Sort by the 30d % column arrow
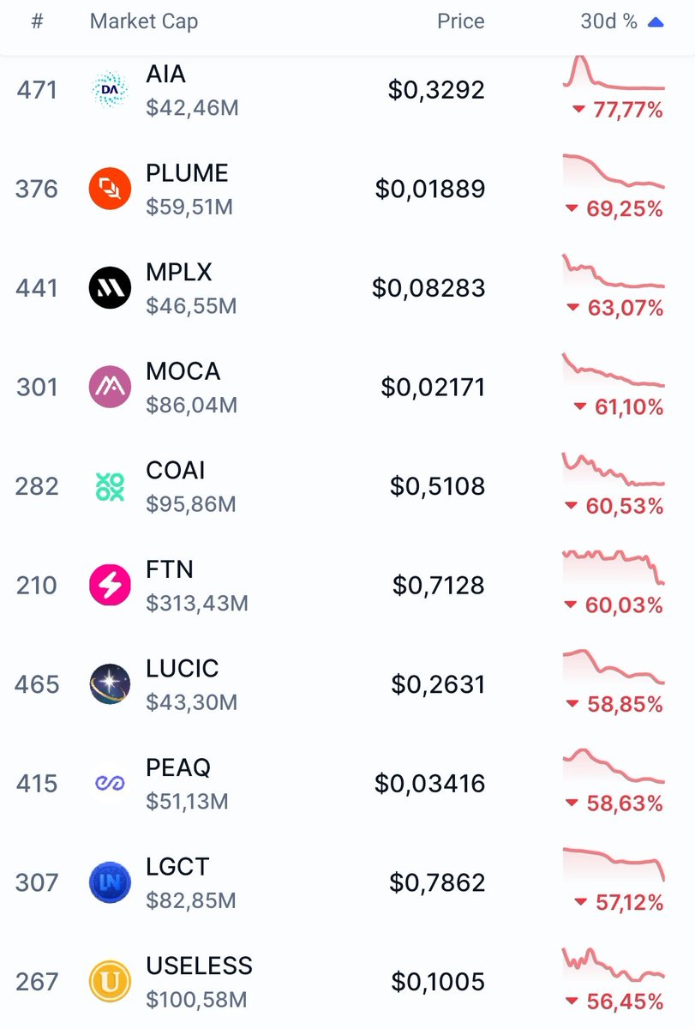Screen dimensions: 695x1029 click(656, 22)
